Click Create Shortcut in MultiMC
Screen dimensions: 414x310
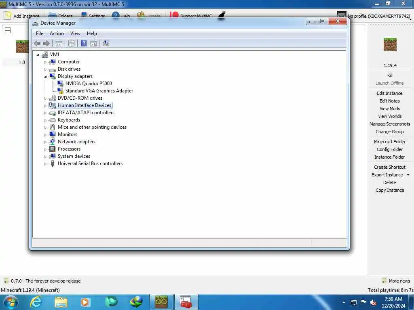pyautogui.click(x=389, y=167)
